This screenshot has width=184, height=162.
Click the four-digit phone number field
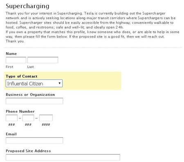coord(46,118)
